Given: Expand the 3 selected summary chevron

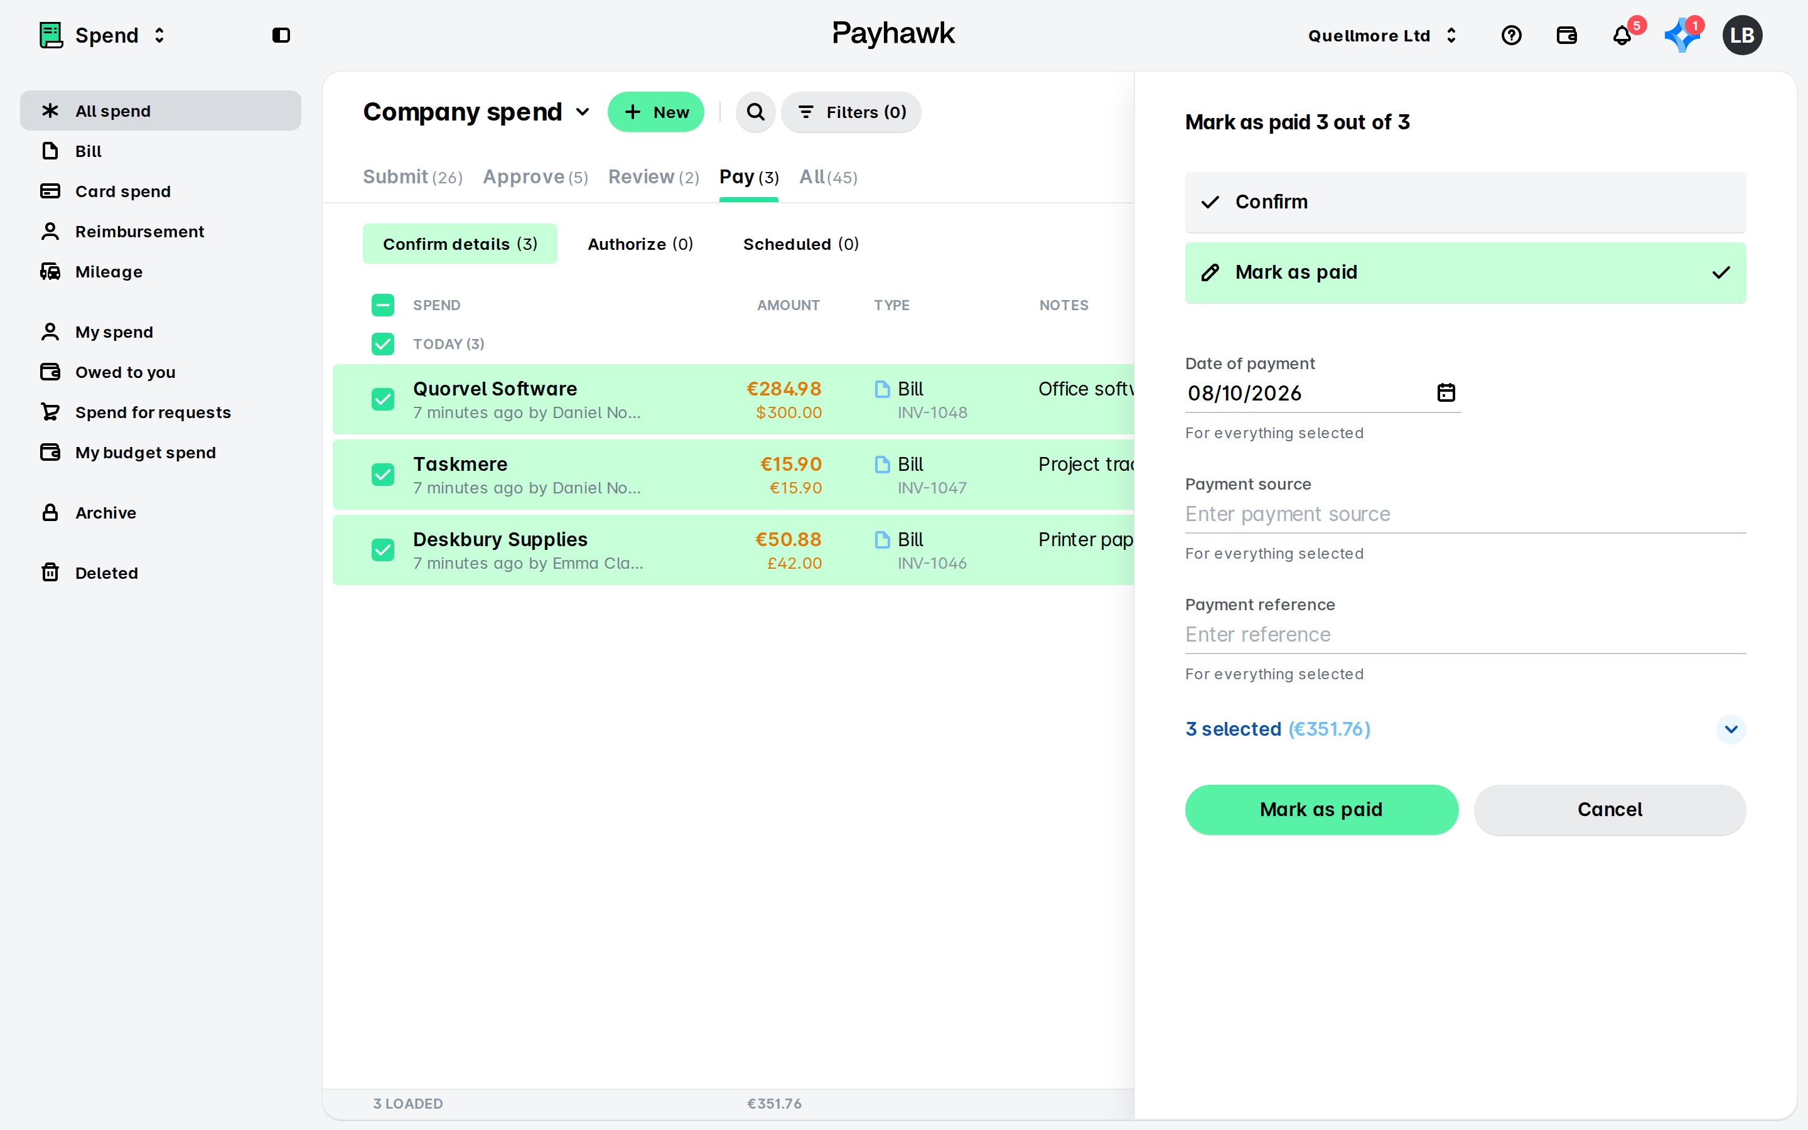Looking at the screenshot, I should click(x=1730, y=729).
